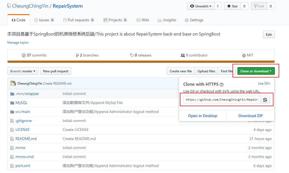Open the pom.xml file
Viewport: 289px width, 173px height.
23,166
